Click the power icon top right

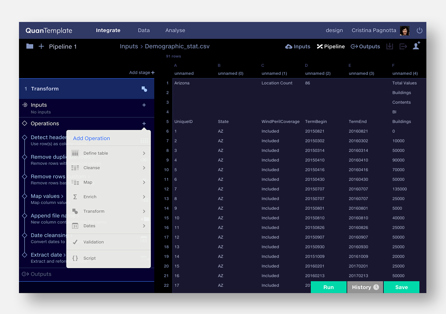pyautogui.click(x=419, y=30)
